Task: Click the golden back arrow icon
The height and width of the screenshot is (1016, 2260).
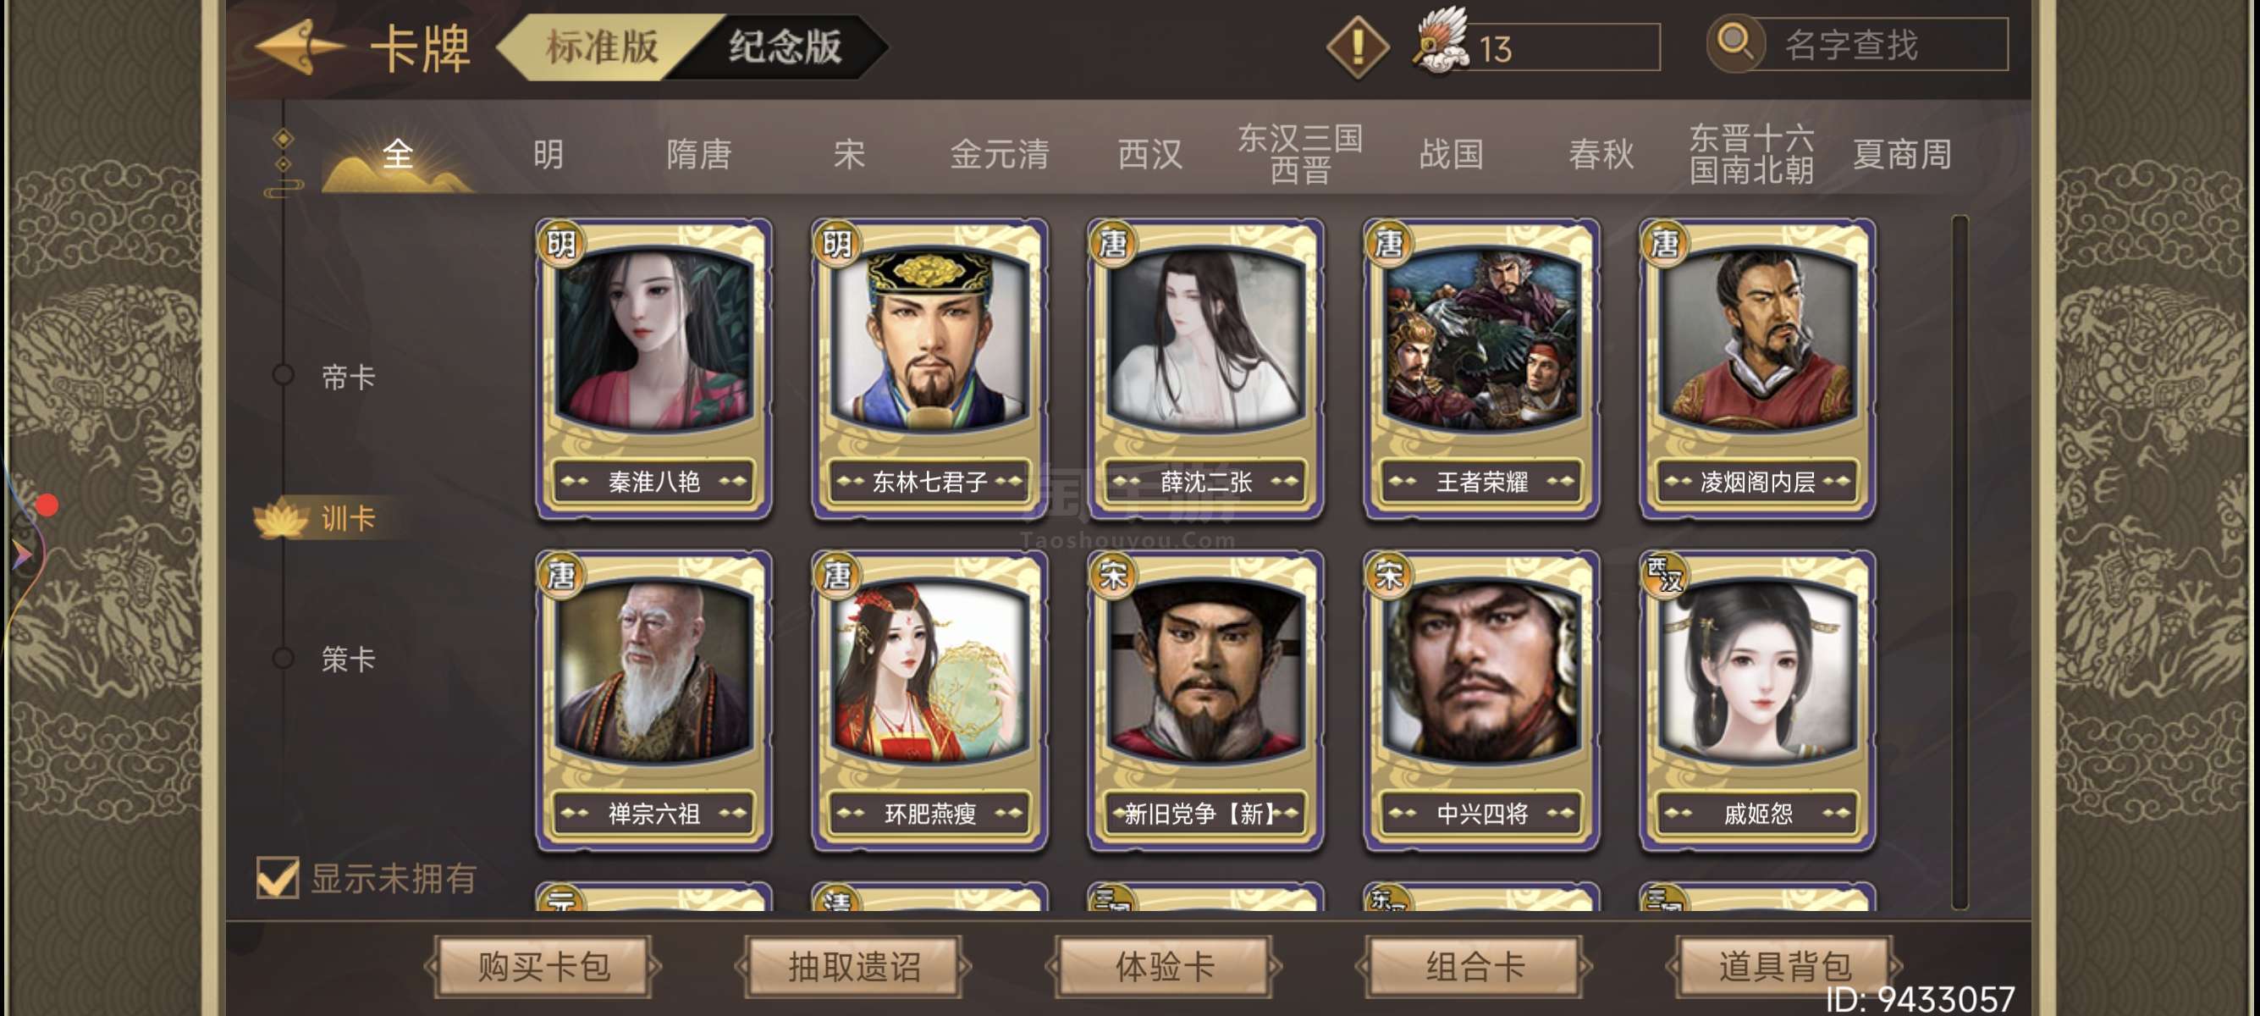Action: pyautogui.click(x=299, y=47)
